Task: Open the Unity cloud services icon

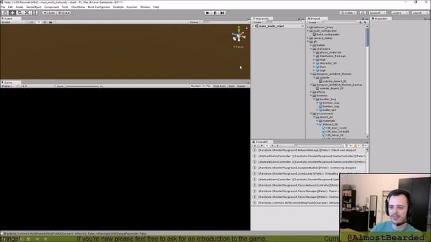Action: pyautogui.click(x=363, y=13)
